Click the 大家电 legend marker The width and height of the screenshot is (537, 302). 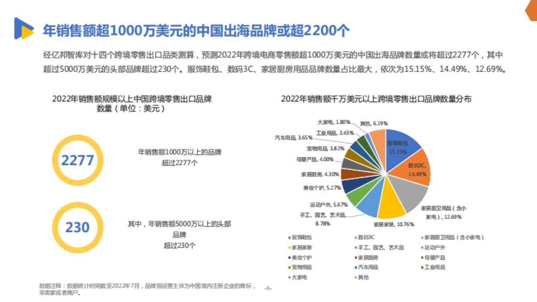[x=289, y=277]
